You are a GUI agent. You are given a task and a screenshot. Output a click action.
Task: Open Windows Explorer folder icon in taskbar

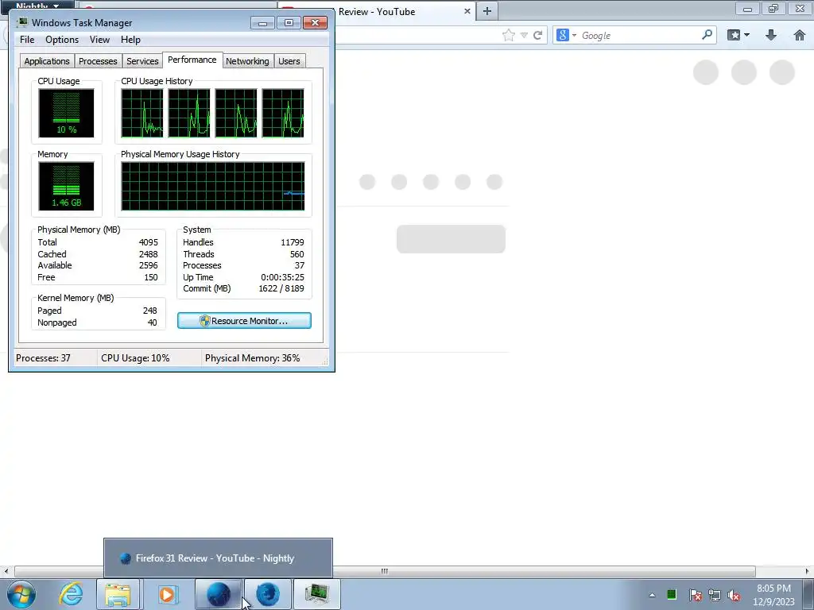[118, 594]
